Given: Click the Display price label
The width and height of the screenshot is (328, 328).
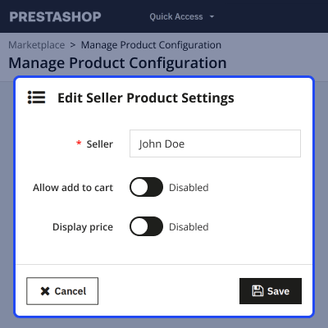Looking at the screenshot, I should click(x=83, y=227).
